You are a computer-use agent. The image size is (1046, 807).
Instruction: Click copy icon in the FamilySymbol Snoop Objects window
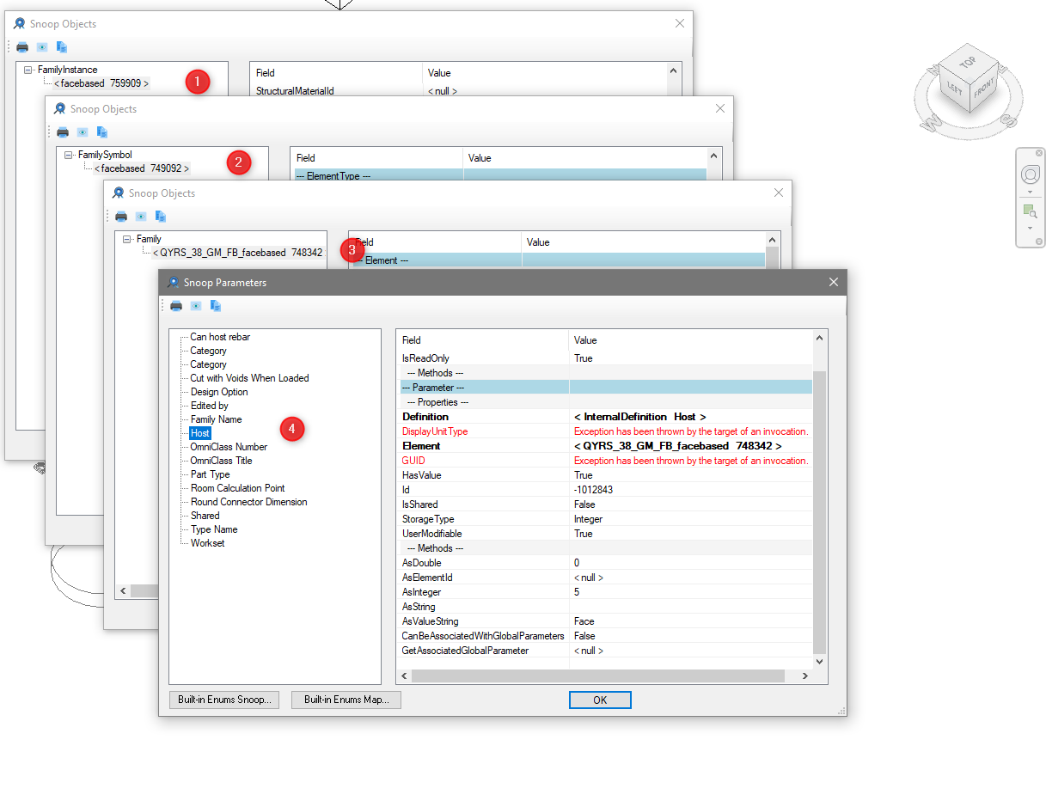click(x=102, y=132)
